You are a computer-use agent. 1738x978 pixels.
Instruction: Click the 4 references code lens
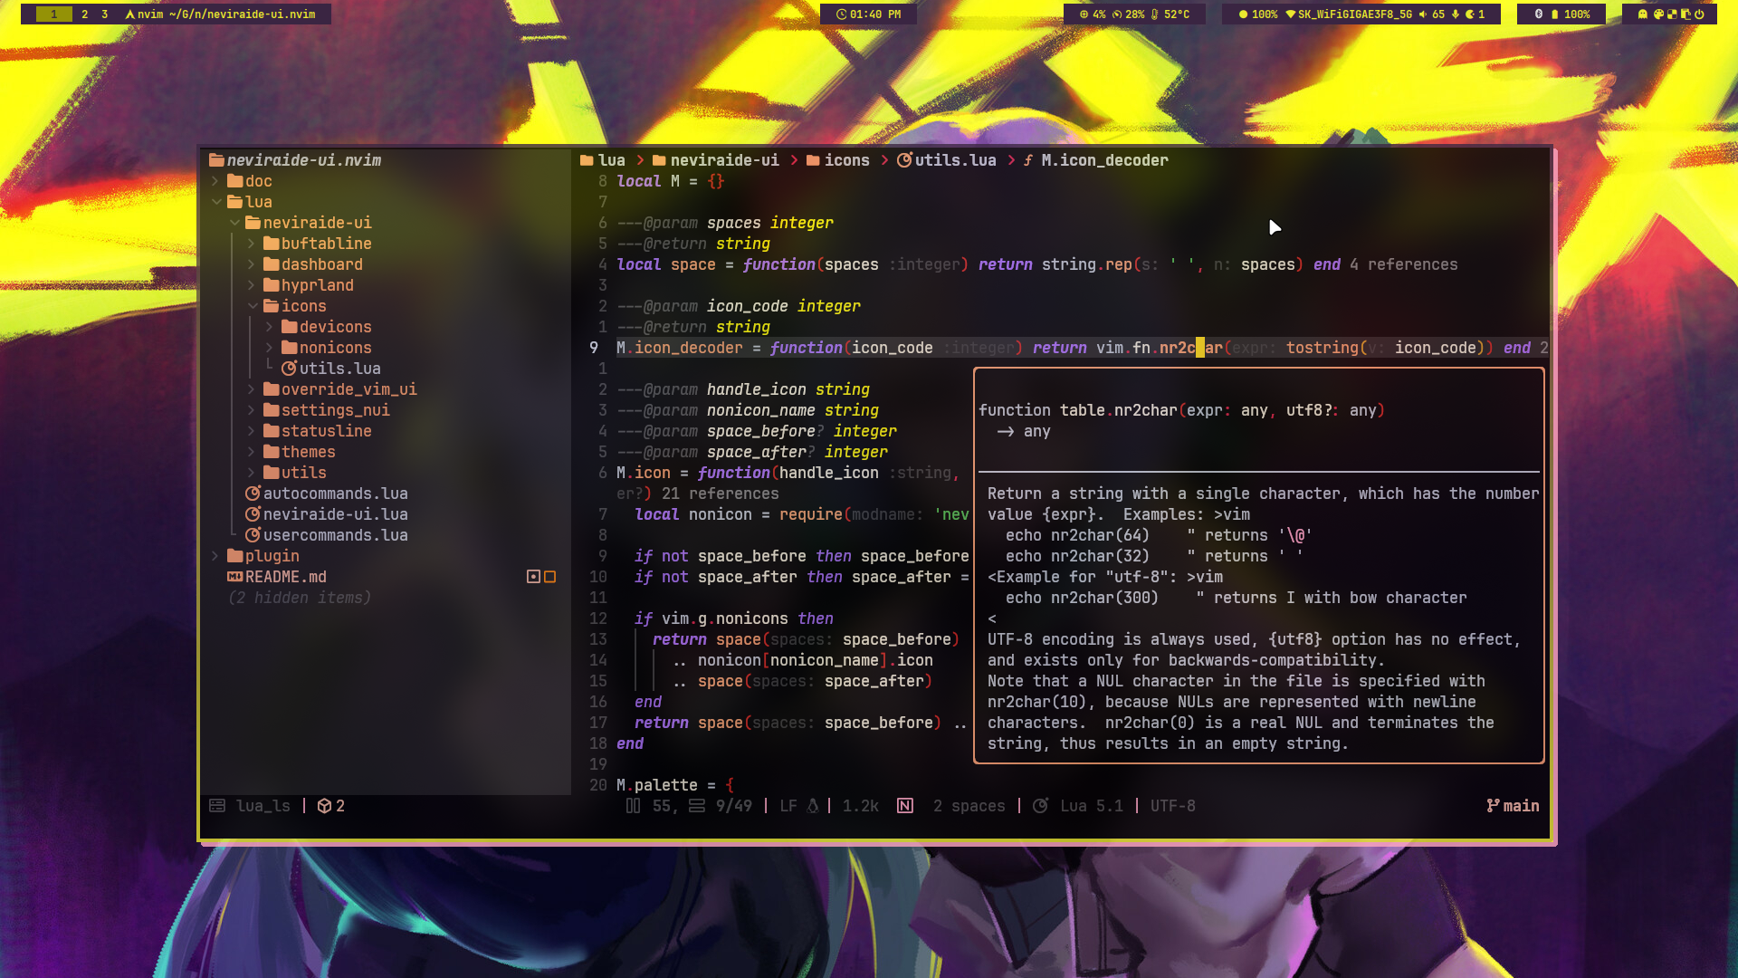[x=1403, y=264]
